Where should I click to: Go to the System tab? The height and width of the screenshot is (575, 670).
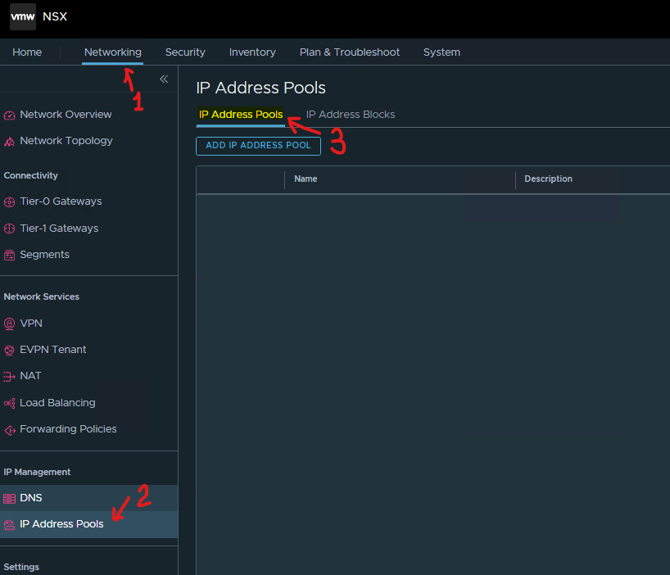[441, 52]
